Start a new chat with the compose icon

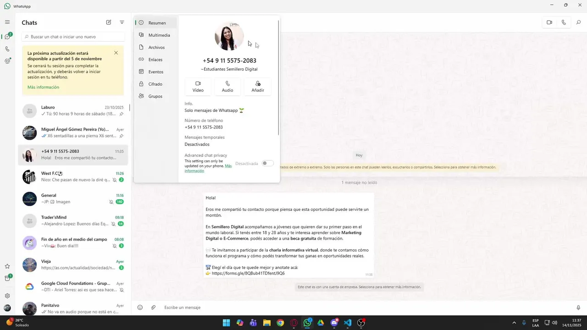(109, 22)
